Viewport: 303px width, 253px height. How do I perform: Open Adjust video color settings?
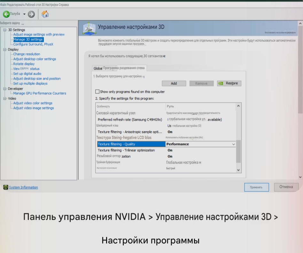coord(33,103)
